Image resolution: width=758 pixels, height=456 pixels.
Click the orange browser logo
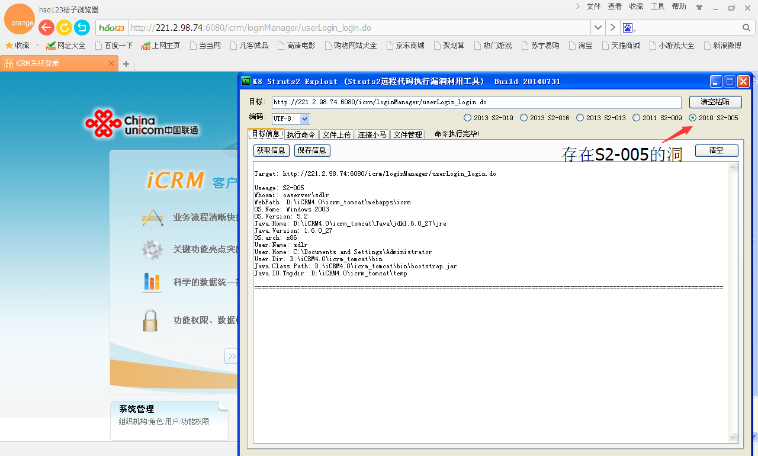click(19, 19)
